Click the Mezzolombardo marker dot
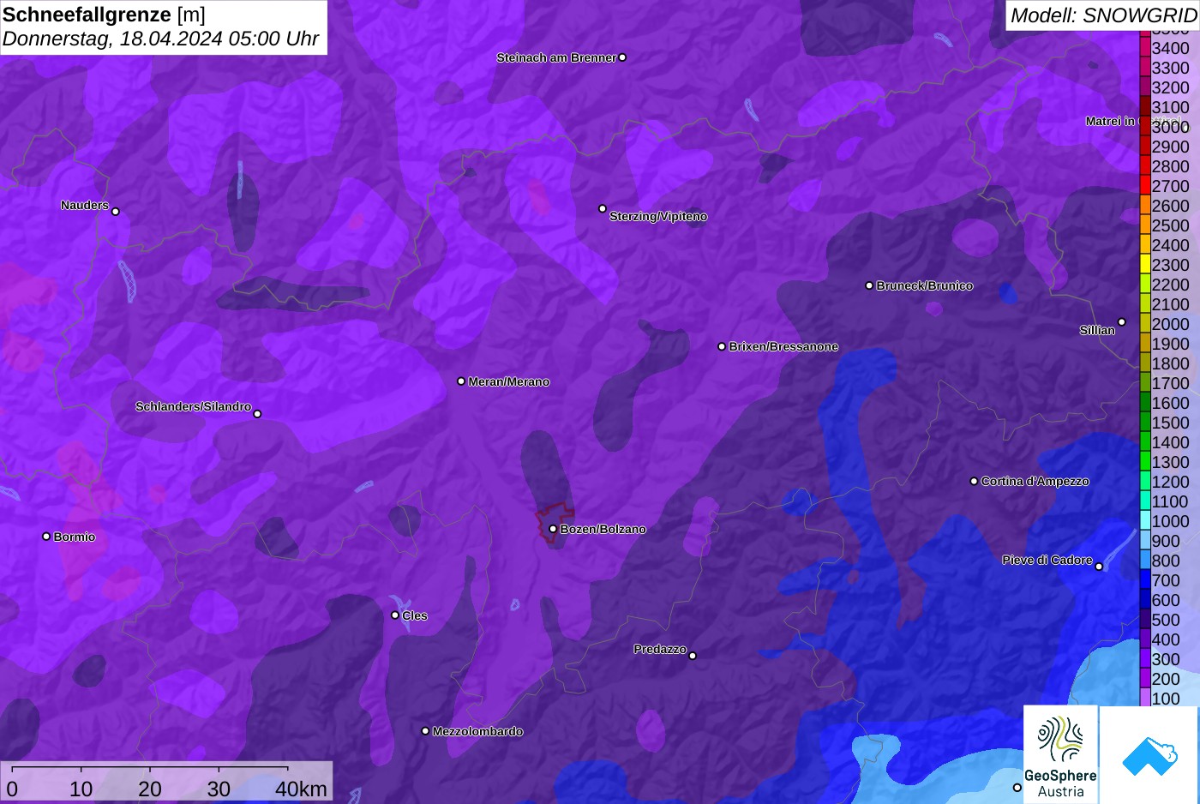Viewport: 1200px width, 804px height. 425,731
